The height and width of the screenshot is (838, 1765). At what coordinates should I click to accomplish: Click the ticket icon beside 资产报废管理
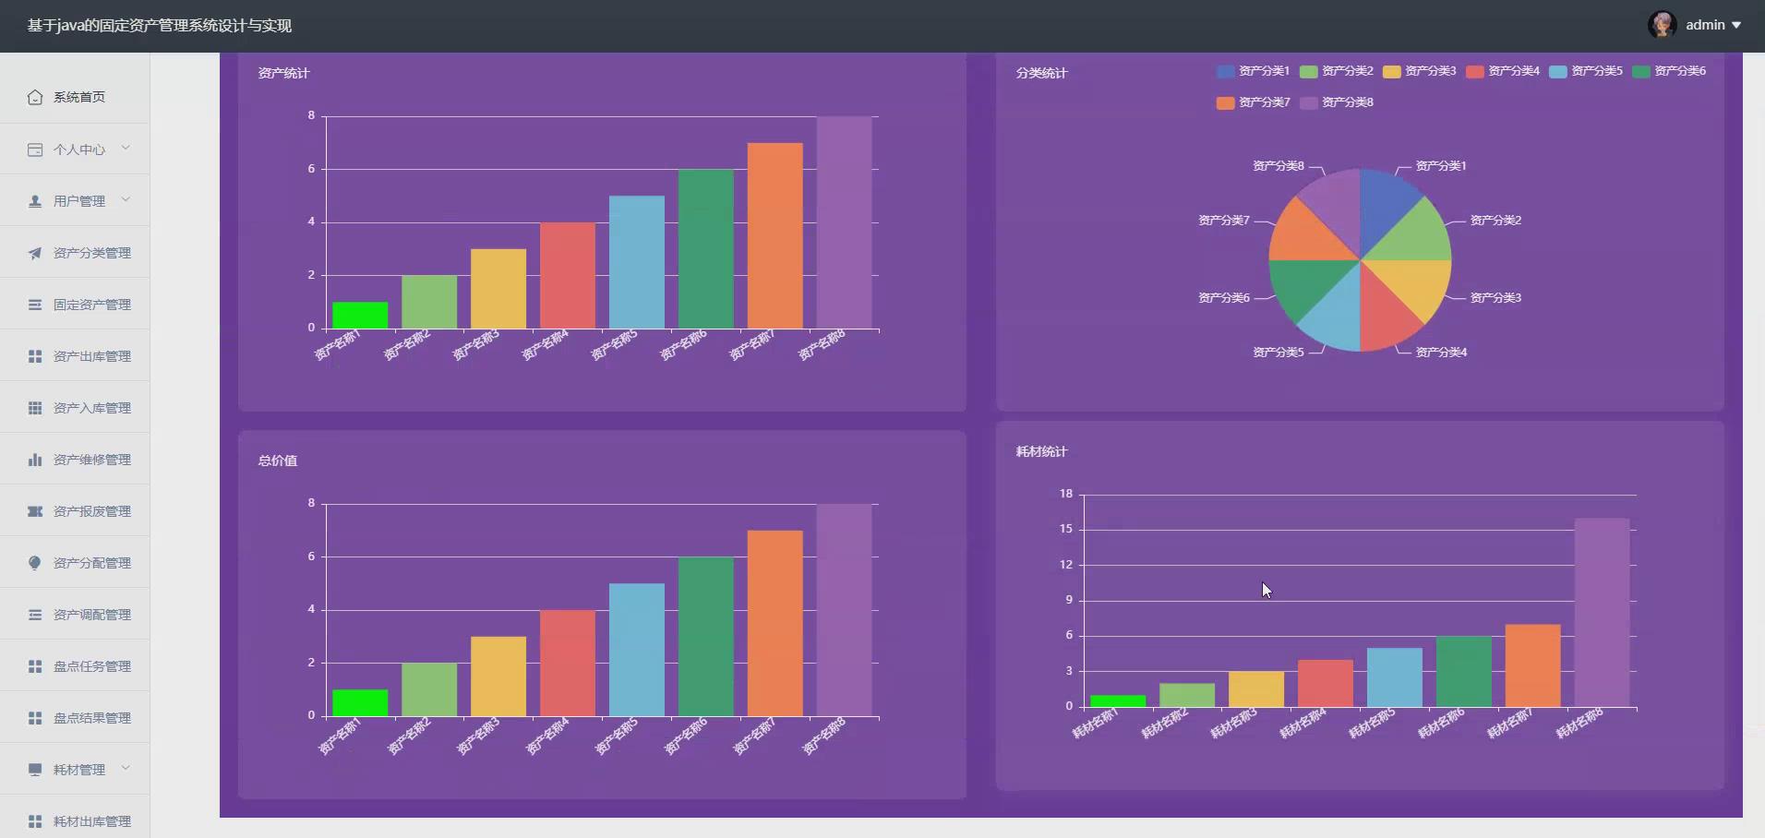click(x=35, y=511)
